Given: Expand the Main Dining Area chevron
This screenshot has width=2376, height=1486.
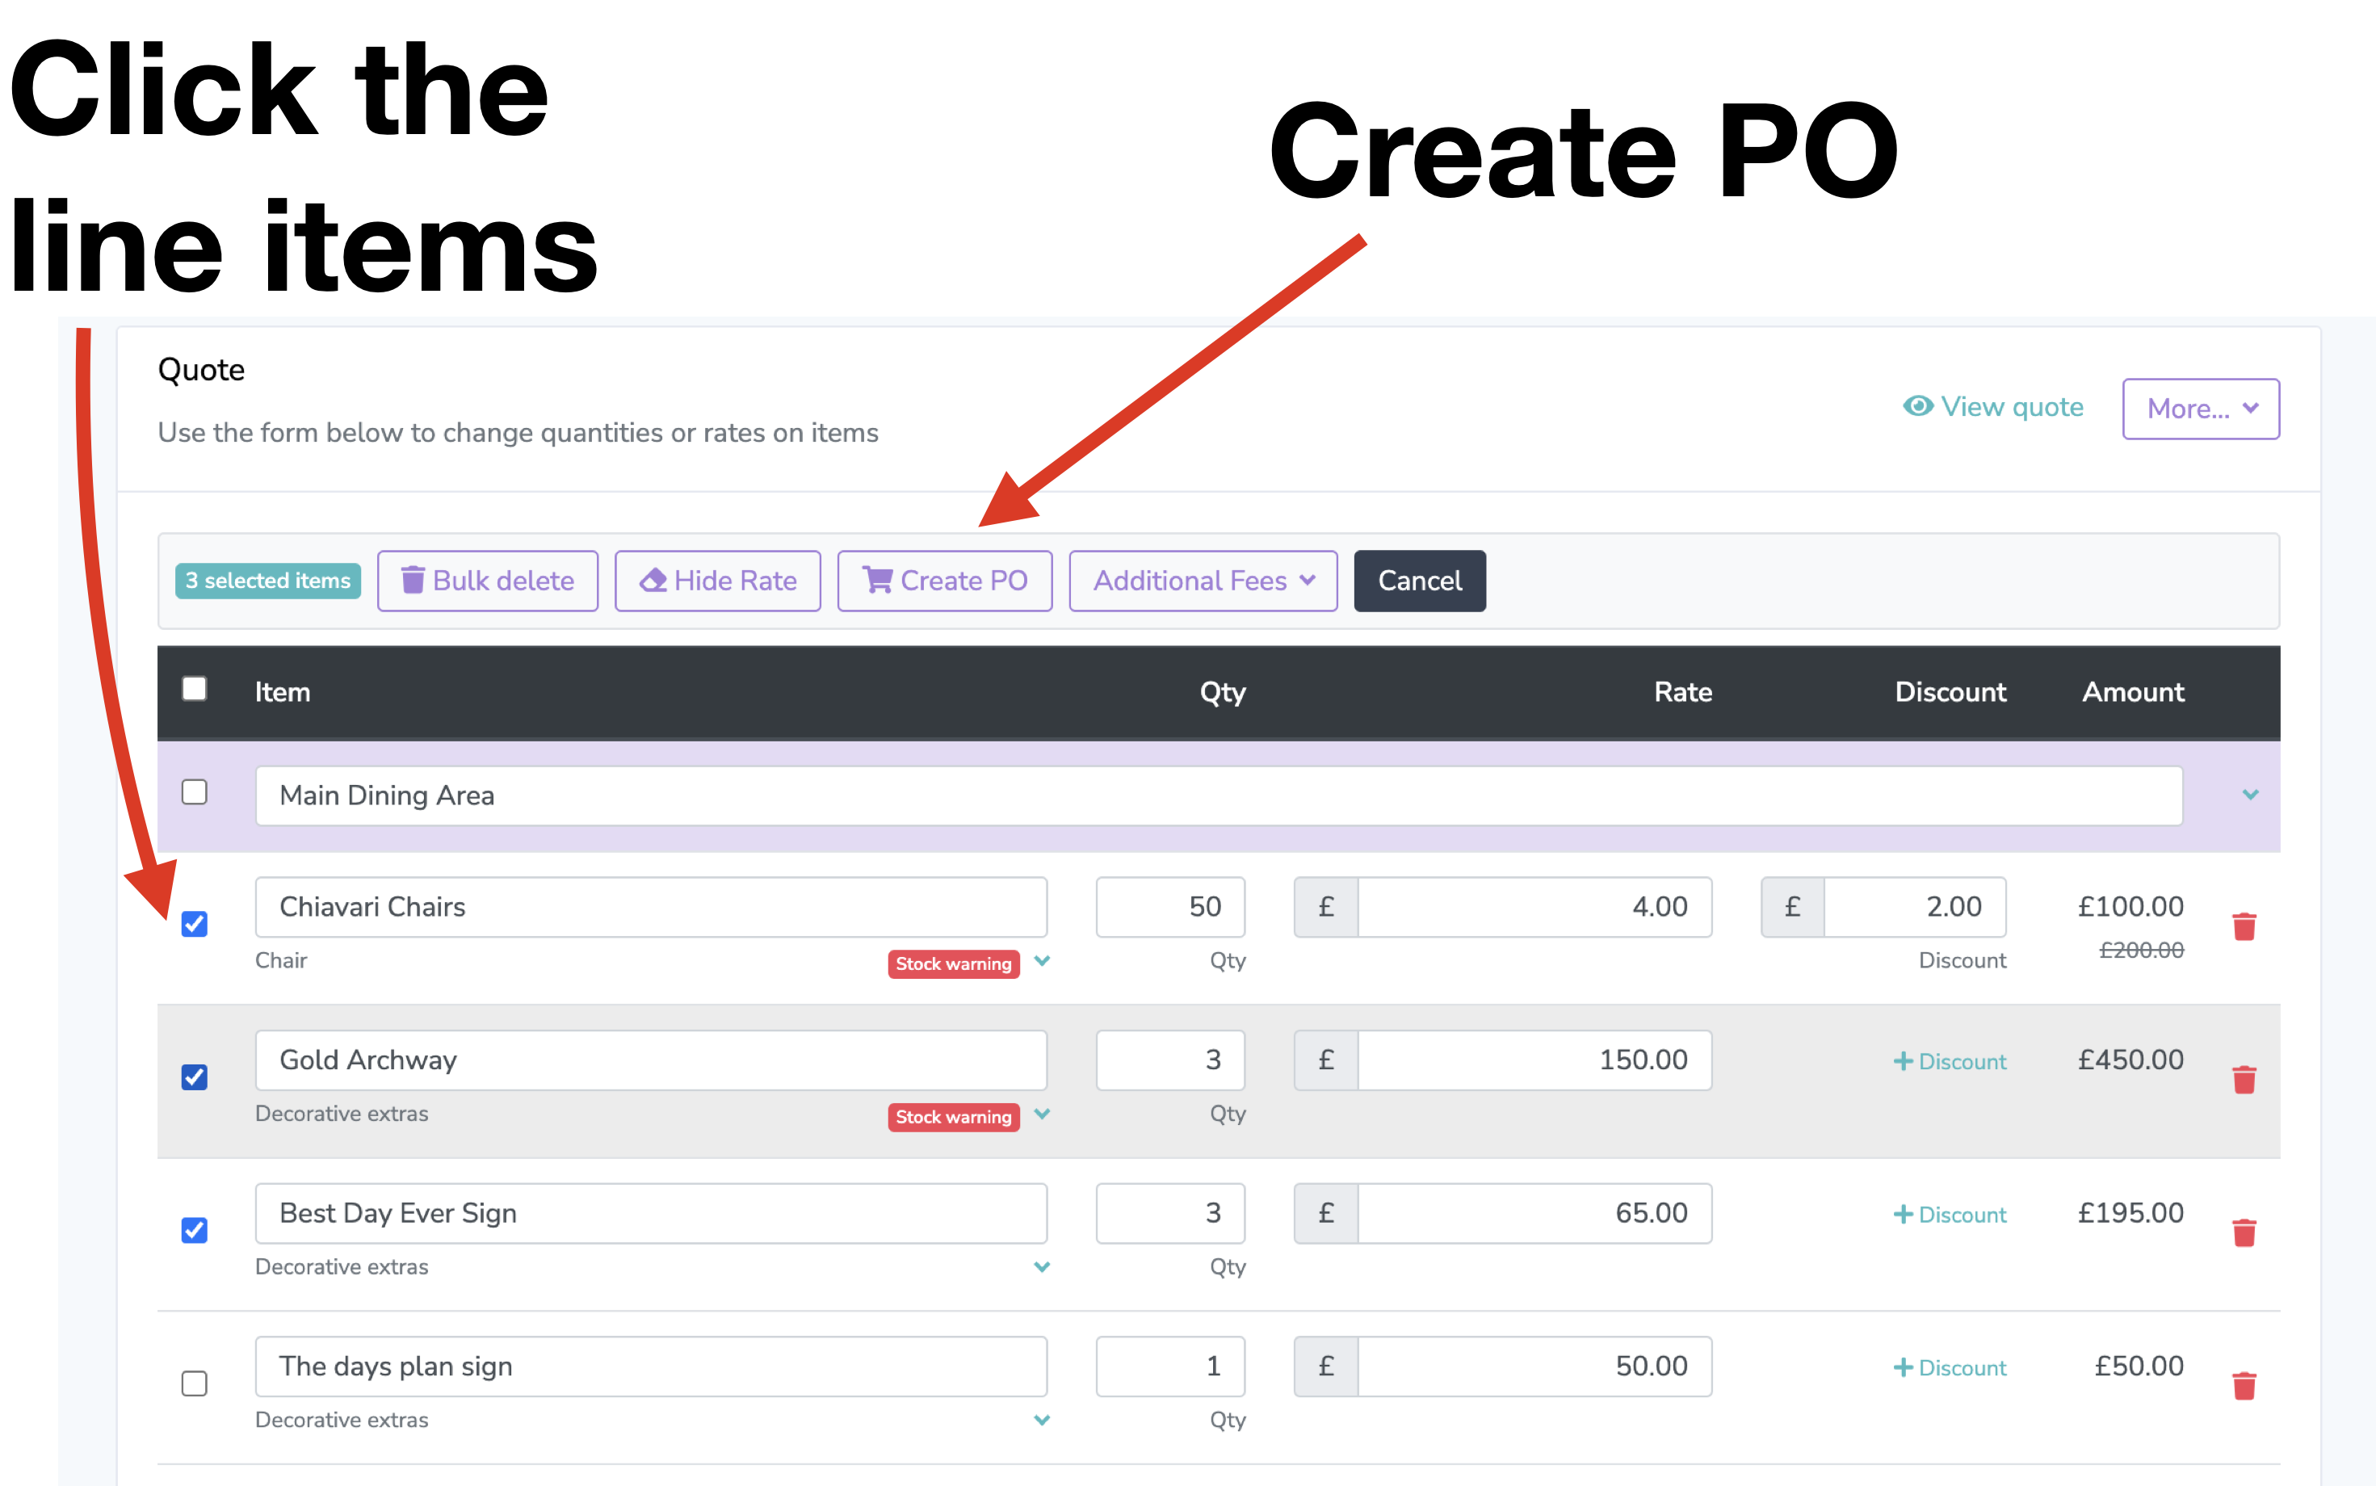Looking at the screenshot, I should (x=2250, y=794).
